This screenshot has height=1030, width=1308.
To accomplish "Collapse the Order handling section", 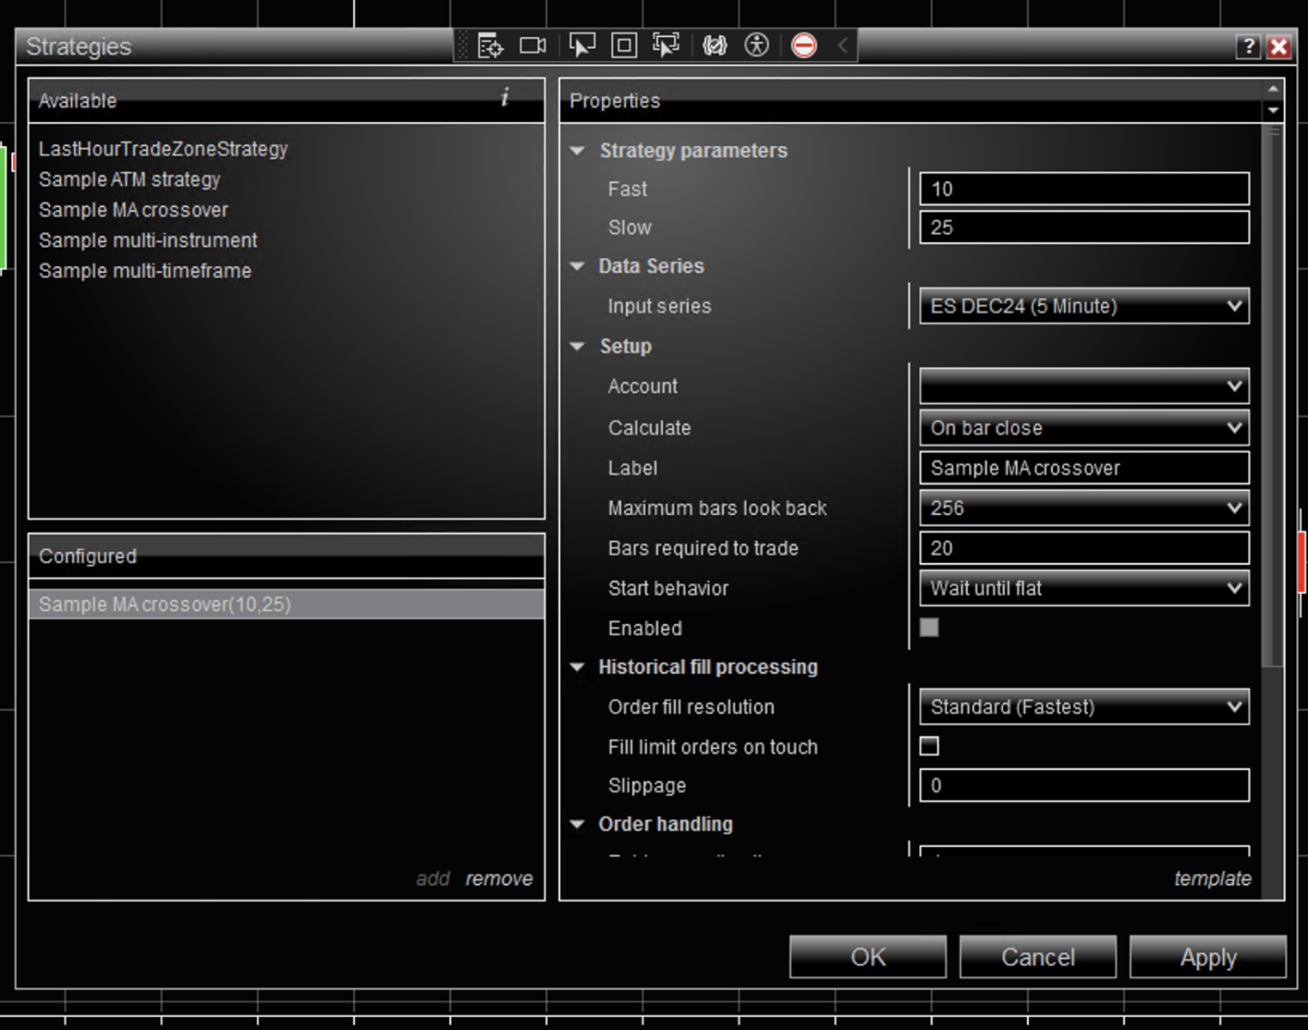I will [578, 824].
